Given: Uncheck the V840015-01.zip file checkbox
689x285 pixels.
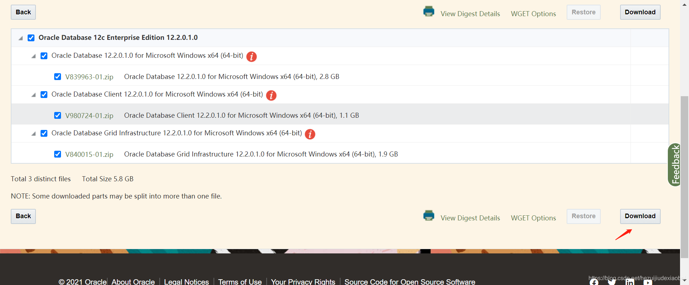Looking at the screenshot, I should click(x=57, y=154).
